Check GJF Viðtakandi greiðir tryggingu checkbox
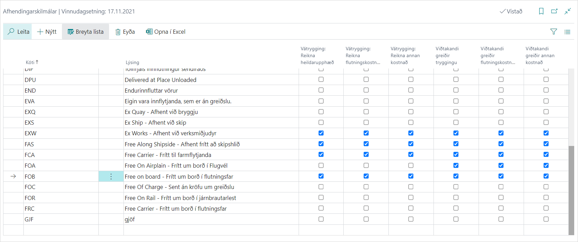This screenshot has height=242, width=578. 456,219
